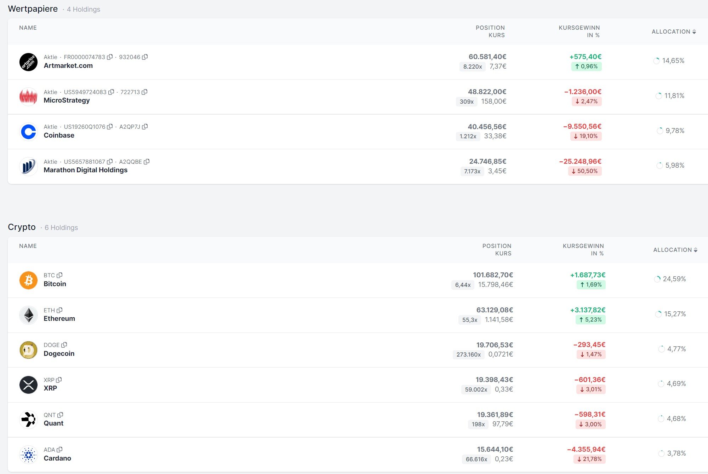Viewport: 708px width, 474px height.
Task: Open the Bitcoin holding
Action: (55, 284)
